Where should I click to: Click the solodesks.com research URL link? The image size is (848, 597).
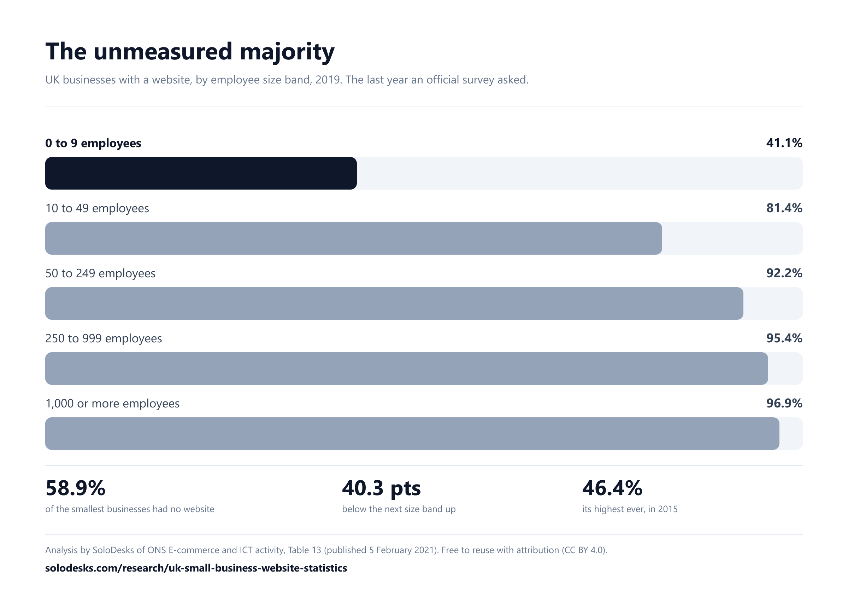pos(196,568)
